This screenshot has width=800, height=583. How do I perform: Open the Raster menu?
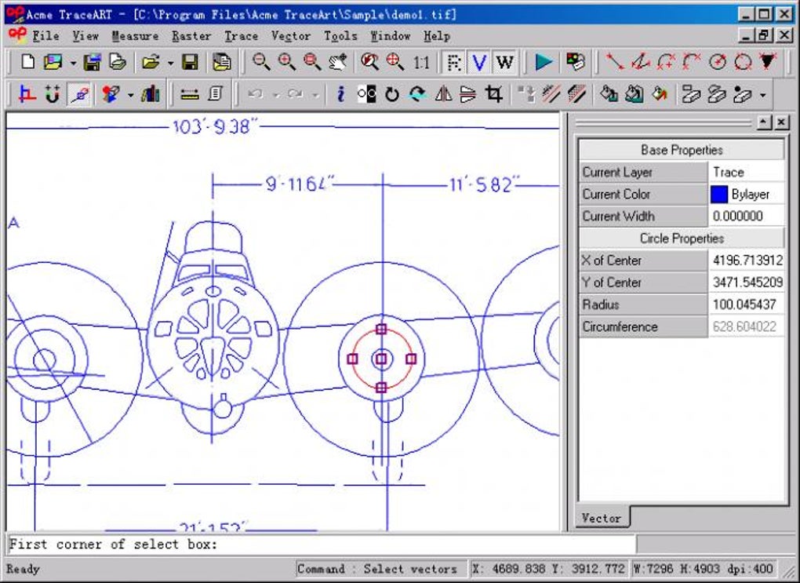click(x=191, y=36)
